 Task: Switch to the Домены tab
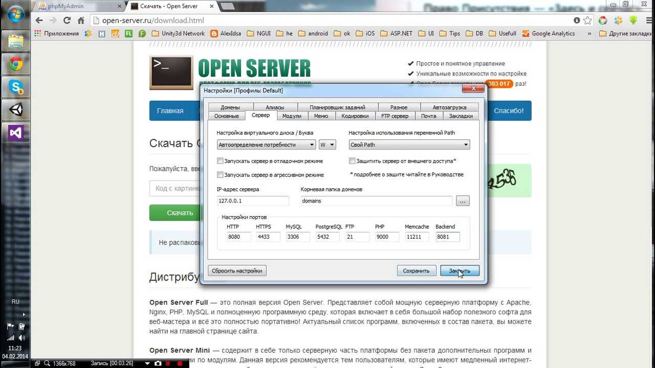230,107
